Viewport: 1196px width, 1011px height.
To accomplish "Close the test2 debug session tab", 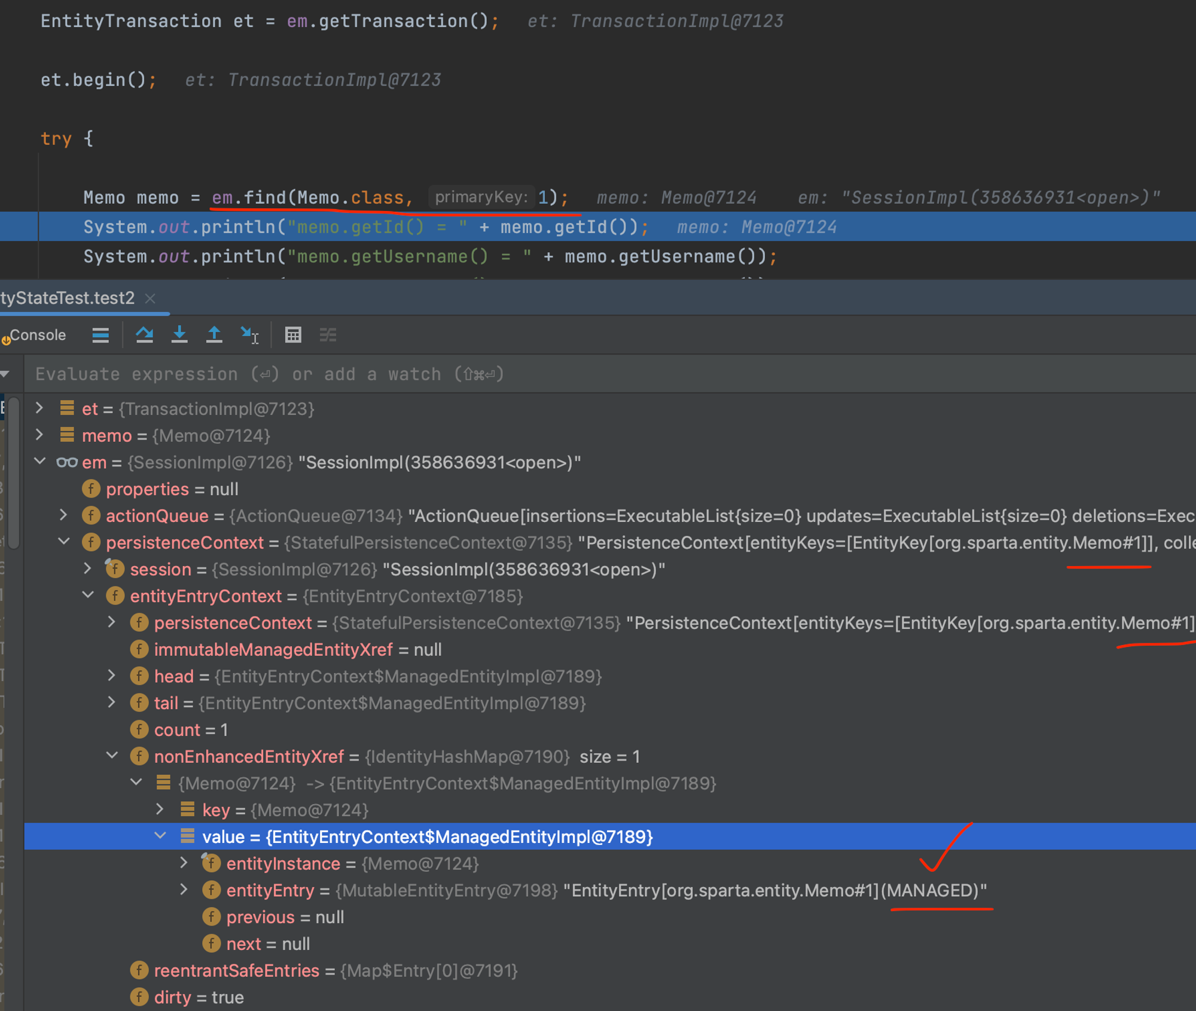I will coord(151,298).
